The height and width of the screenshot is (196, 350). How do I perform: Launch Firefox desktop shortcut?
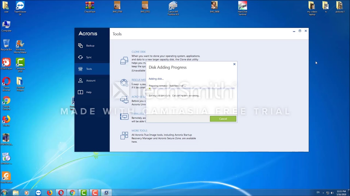[x=6, y=121]
